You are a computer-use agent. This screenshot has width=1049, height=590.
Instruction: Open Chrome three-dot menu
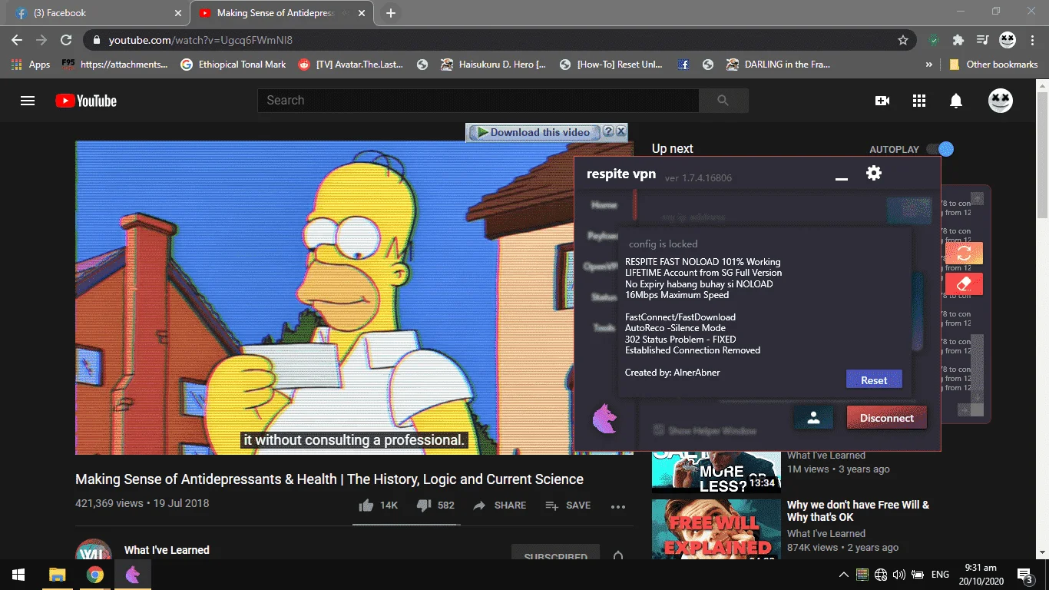1031,40
